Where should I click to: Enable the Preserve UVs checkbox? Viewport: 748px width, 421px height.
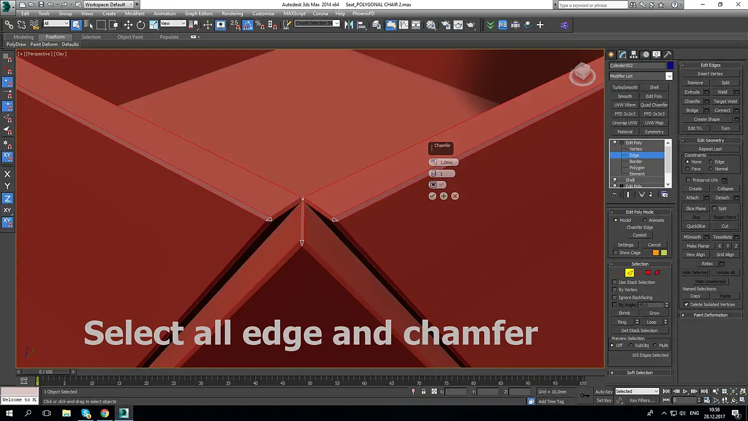coord(688,180)
